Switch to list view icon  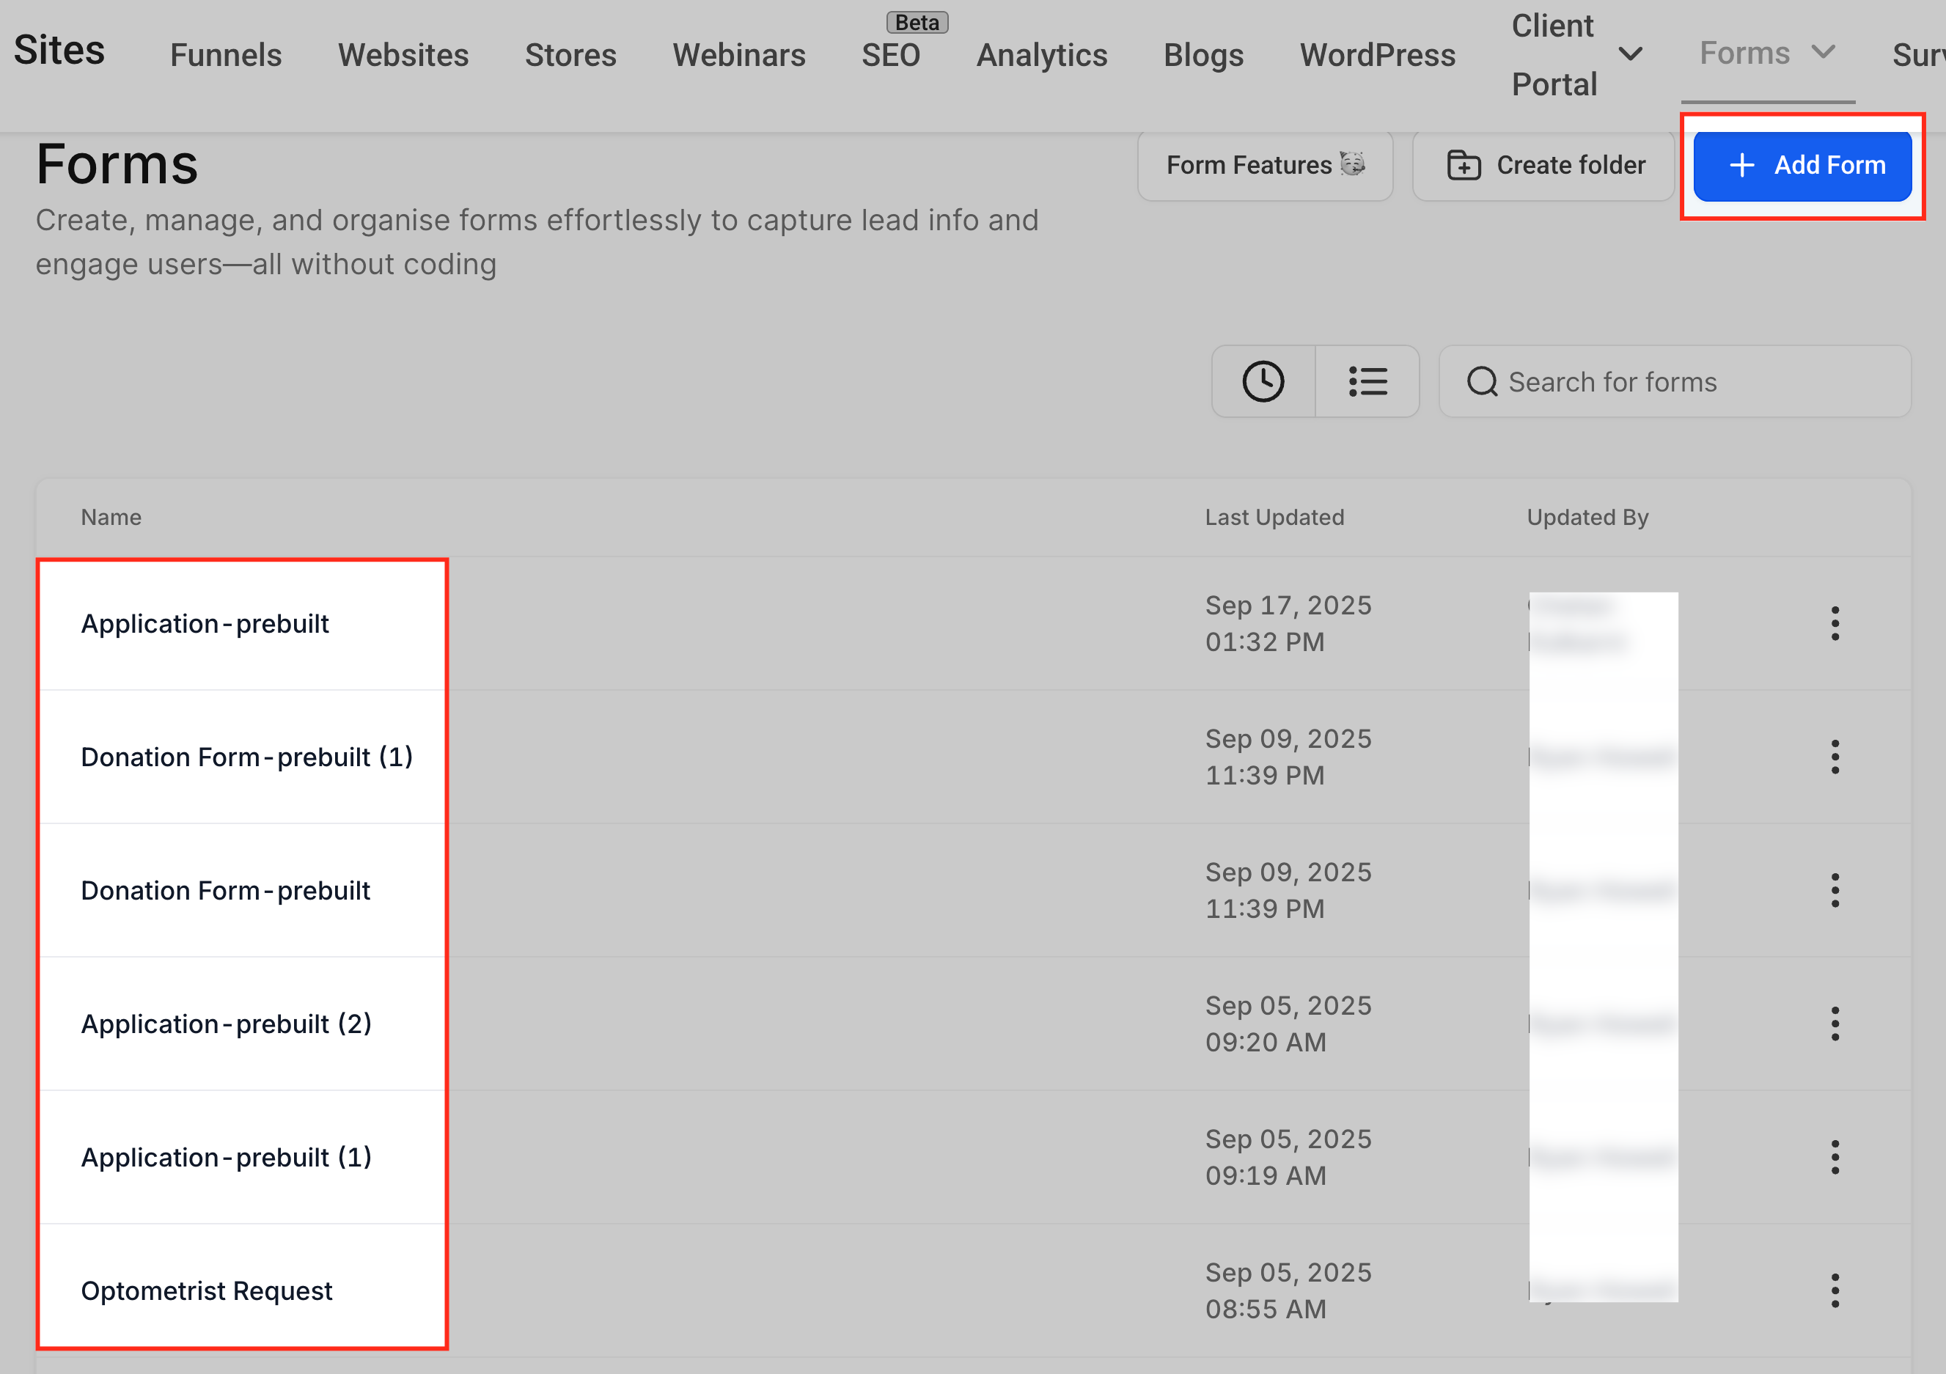pyautogui.click(x=1367, y=381)
